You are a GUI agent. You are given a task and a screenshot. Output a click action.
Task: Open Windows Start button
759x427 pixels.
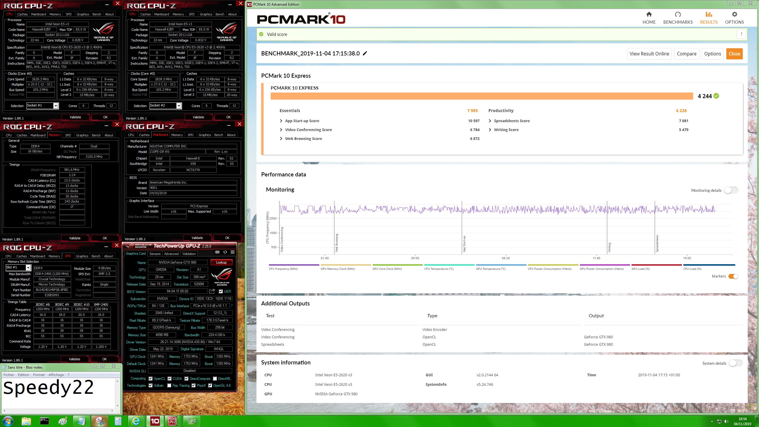tap(8, 421)
